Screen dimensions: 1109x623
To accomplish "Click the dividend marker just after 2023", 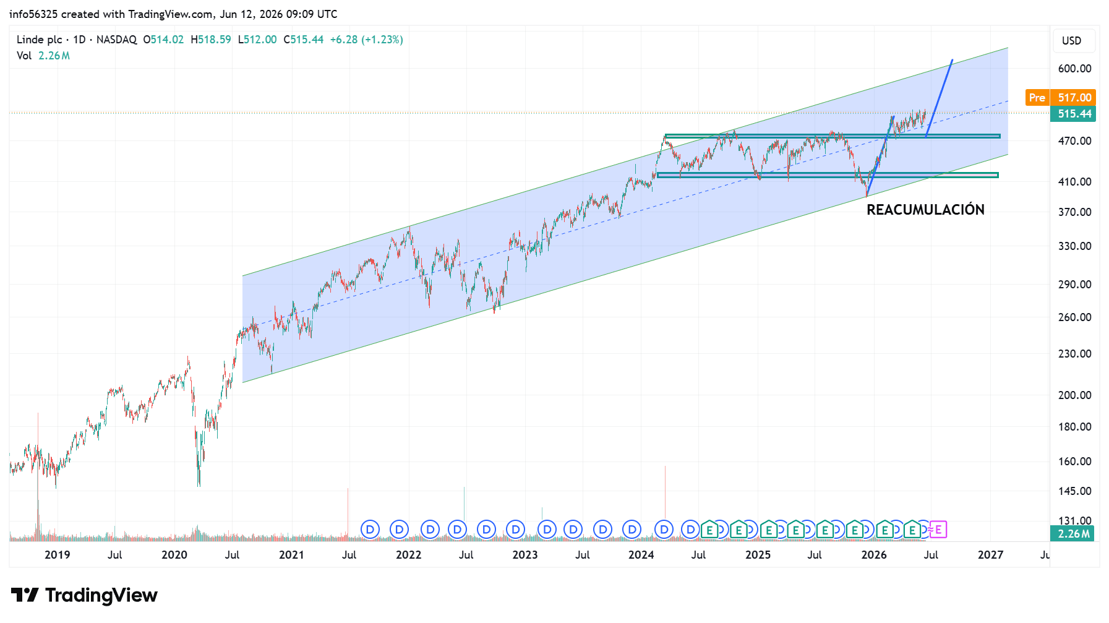I will pyautogui.click(x=547, y=530).
